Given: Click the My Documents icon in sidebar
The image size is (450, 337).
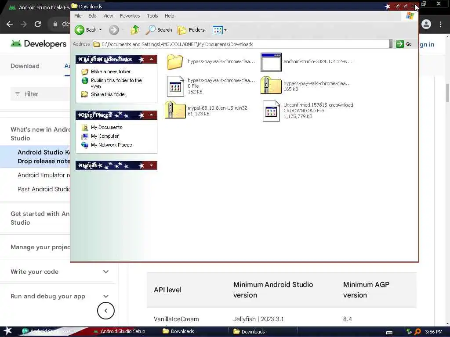Looking at the screenshot, I should tap(85, 127).
